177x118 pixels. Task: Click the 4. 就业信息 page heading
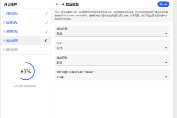pyautogui.click(x=70, y=4)
